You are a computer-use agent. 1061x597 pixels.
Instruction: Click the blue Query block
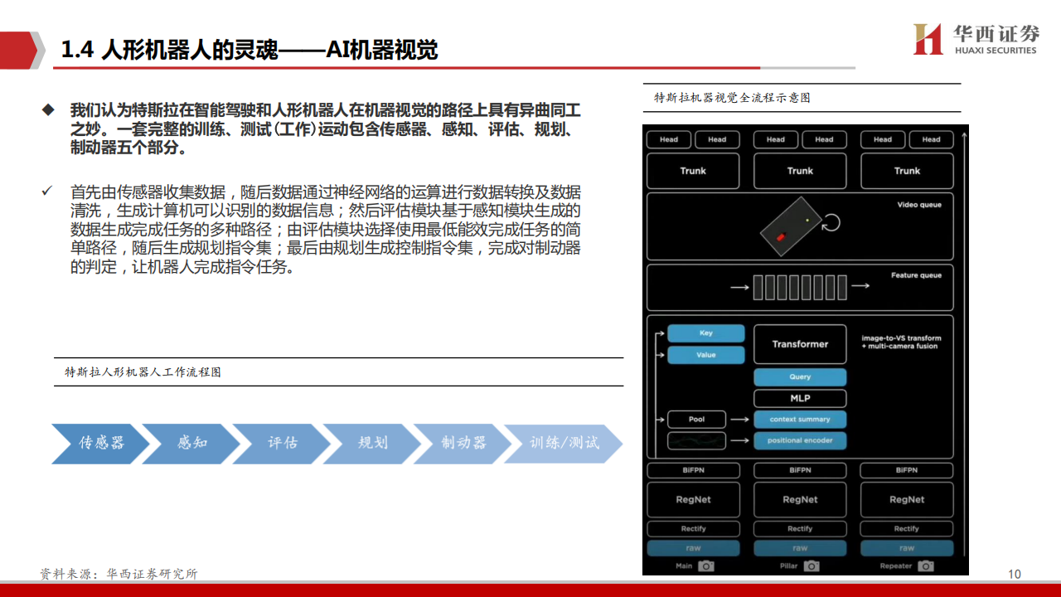[800, 377]
